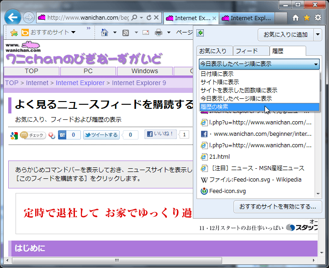
Task: Click the Hatena B! bookmark icon
Action: (62, 135)
